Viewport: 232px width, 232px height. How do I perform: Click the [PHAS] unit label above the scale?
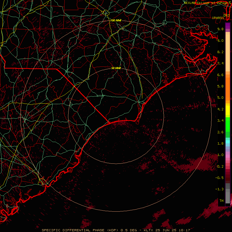tap(218, 18)
